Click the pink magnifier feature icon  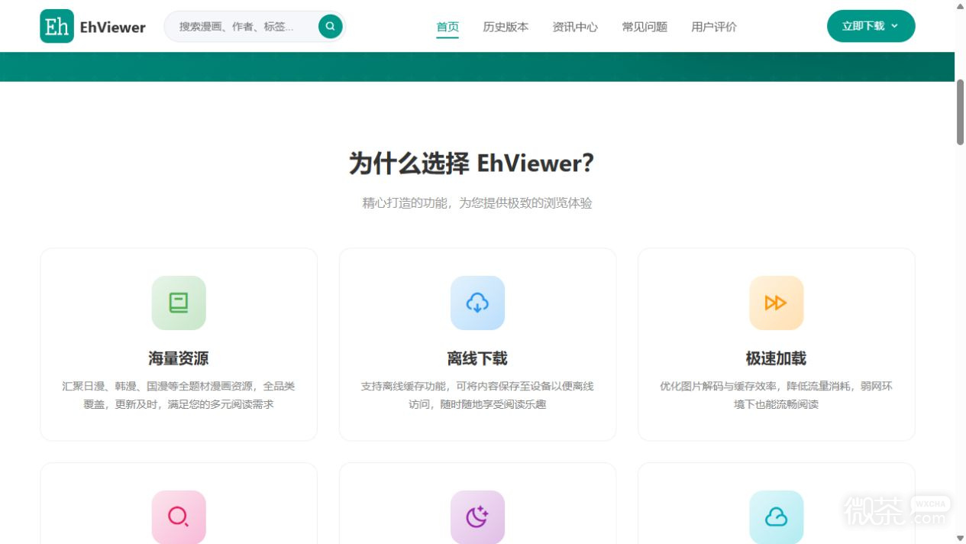(179, 517)
